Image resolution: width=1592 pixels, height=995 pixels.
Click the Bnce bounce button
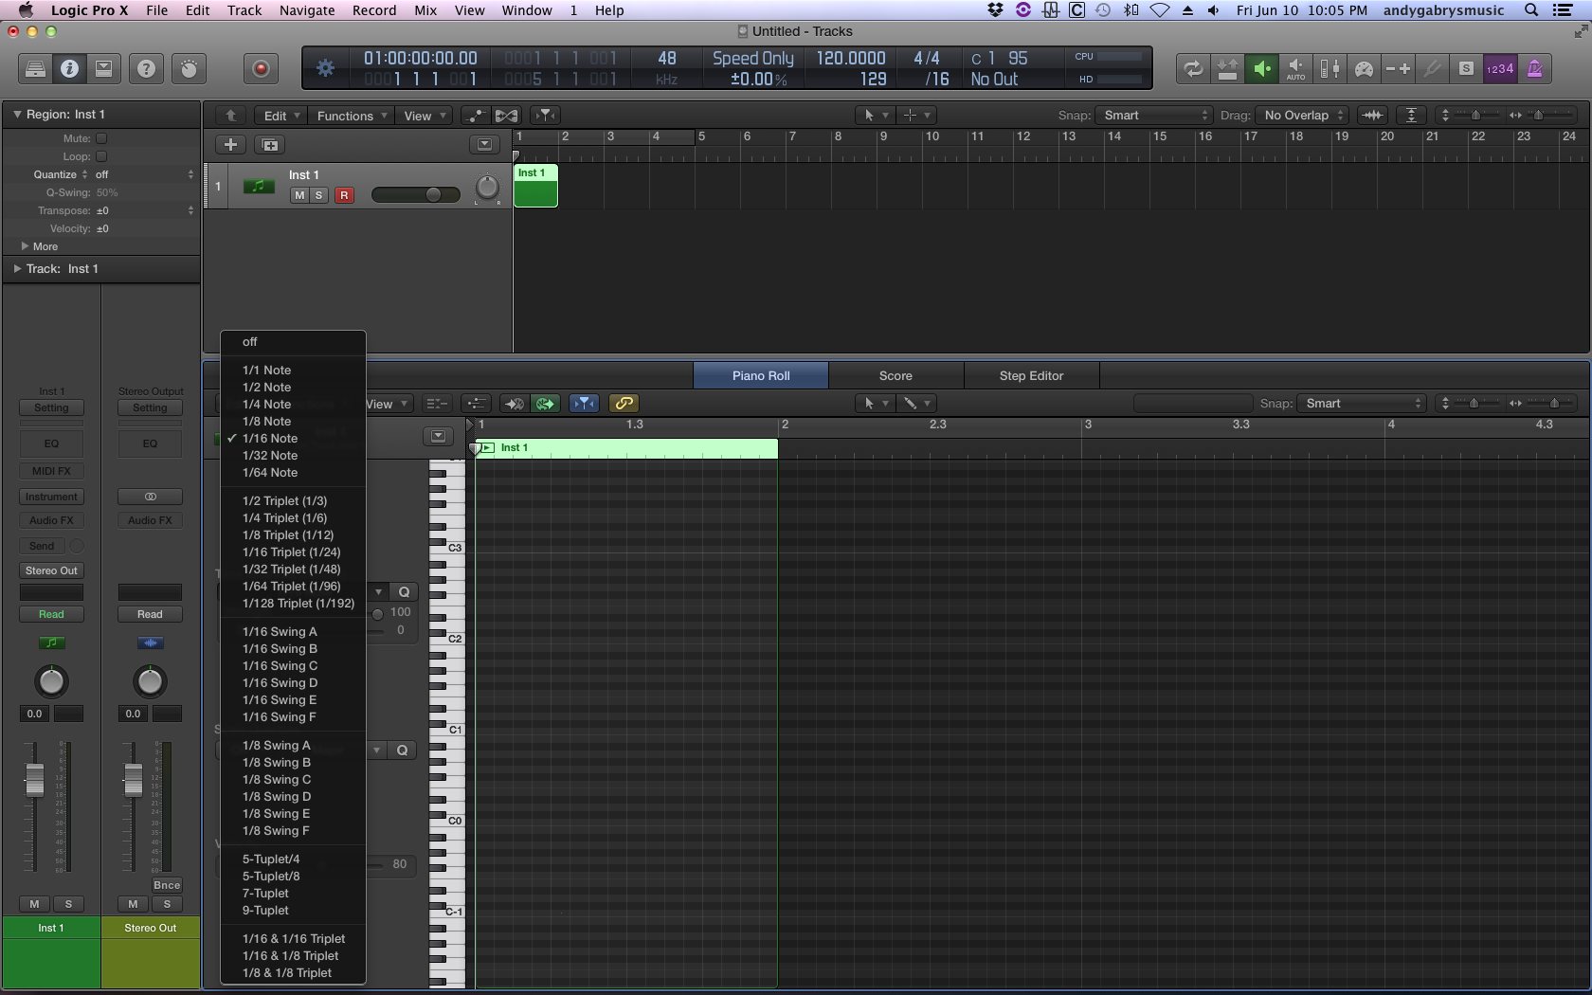[x=167, y=885]
